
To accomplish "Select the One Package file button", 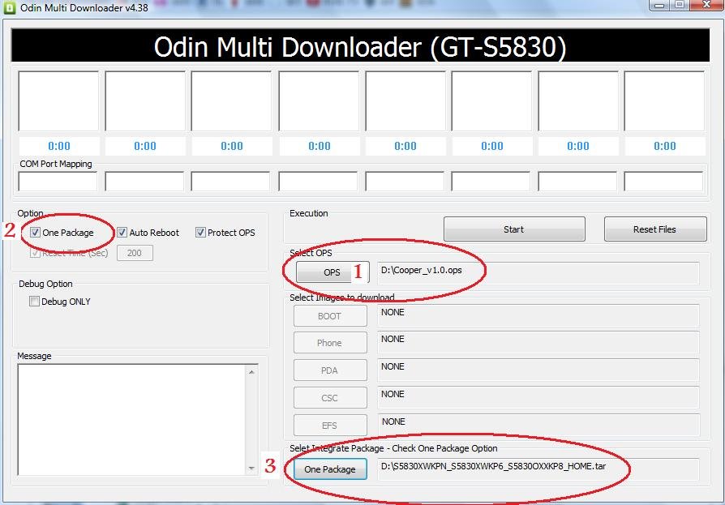I will [x=330, y=469].
